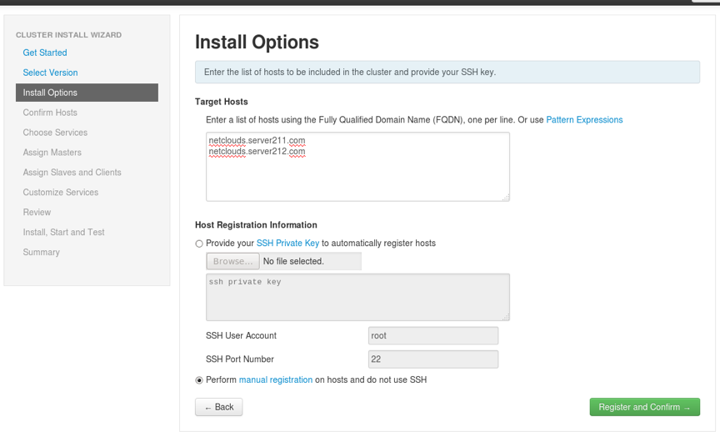Select the Install Options wizard step
Image resolution: width=720 pixels, height=432 pixels.
coord(87,93)
